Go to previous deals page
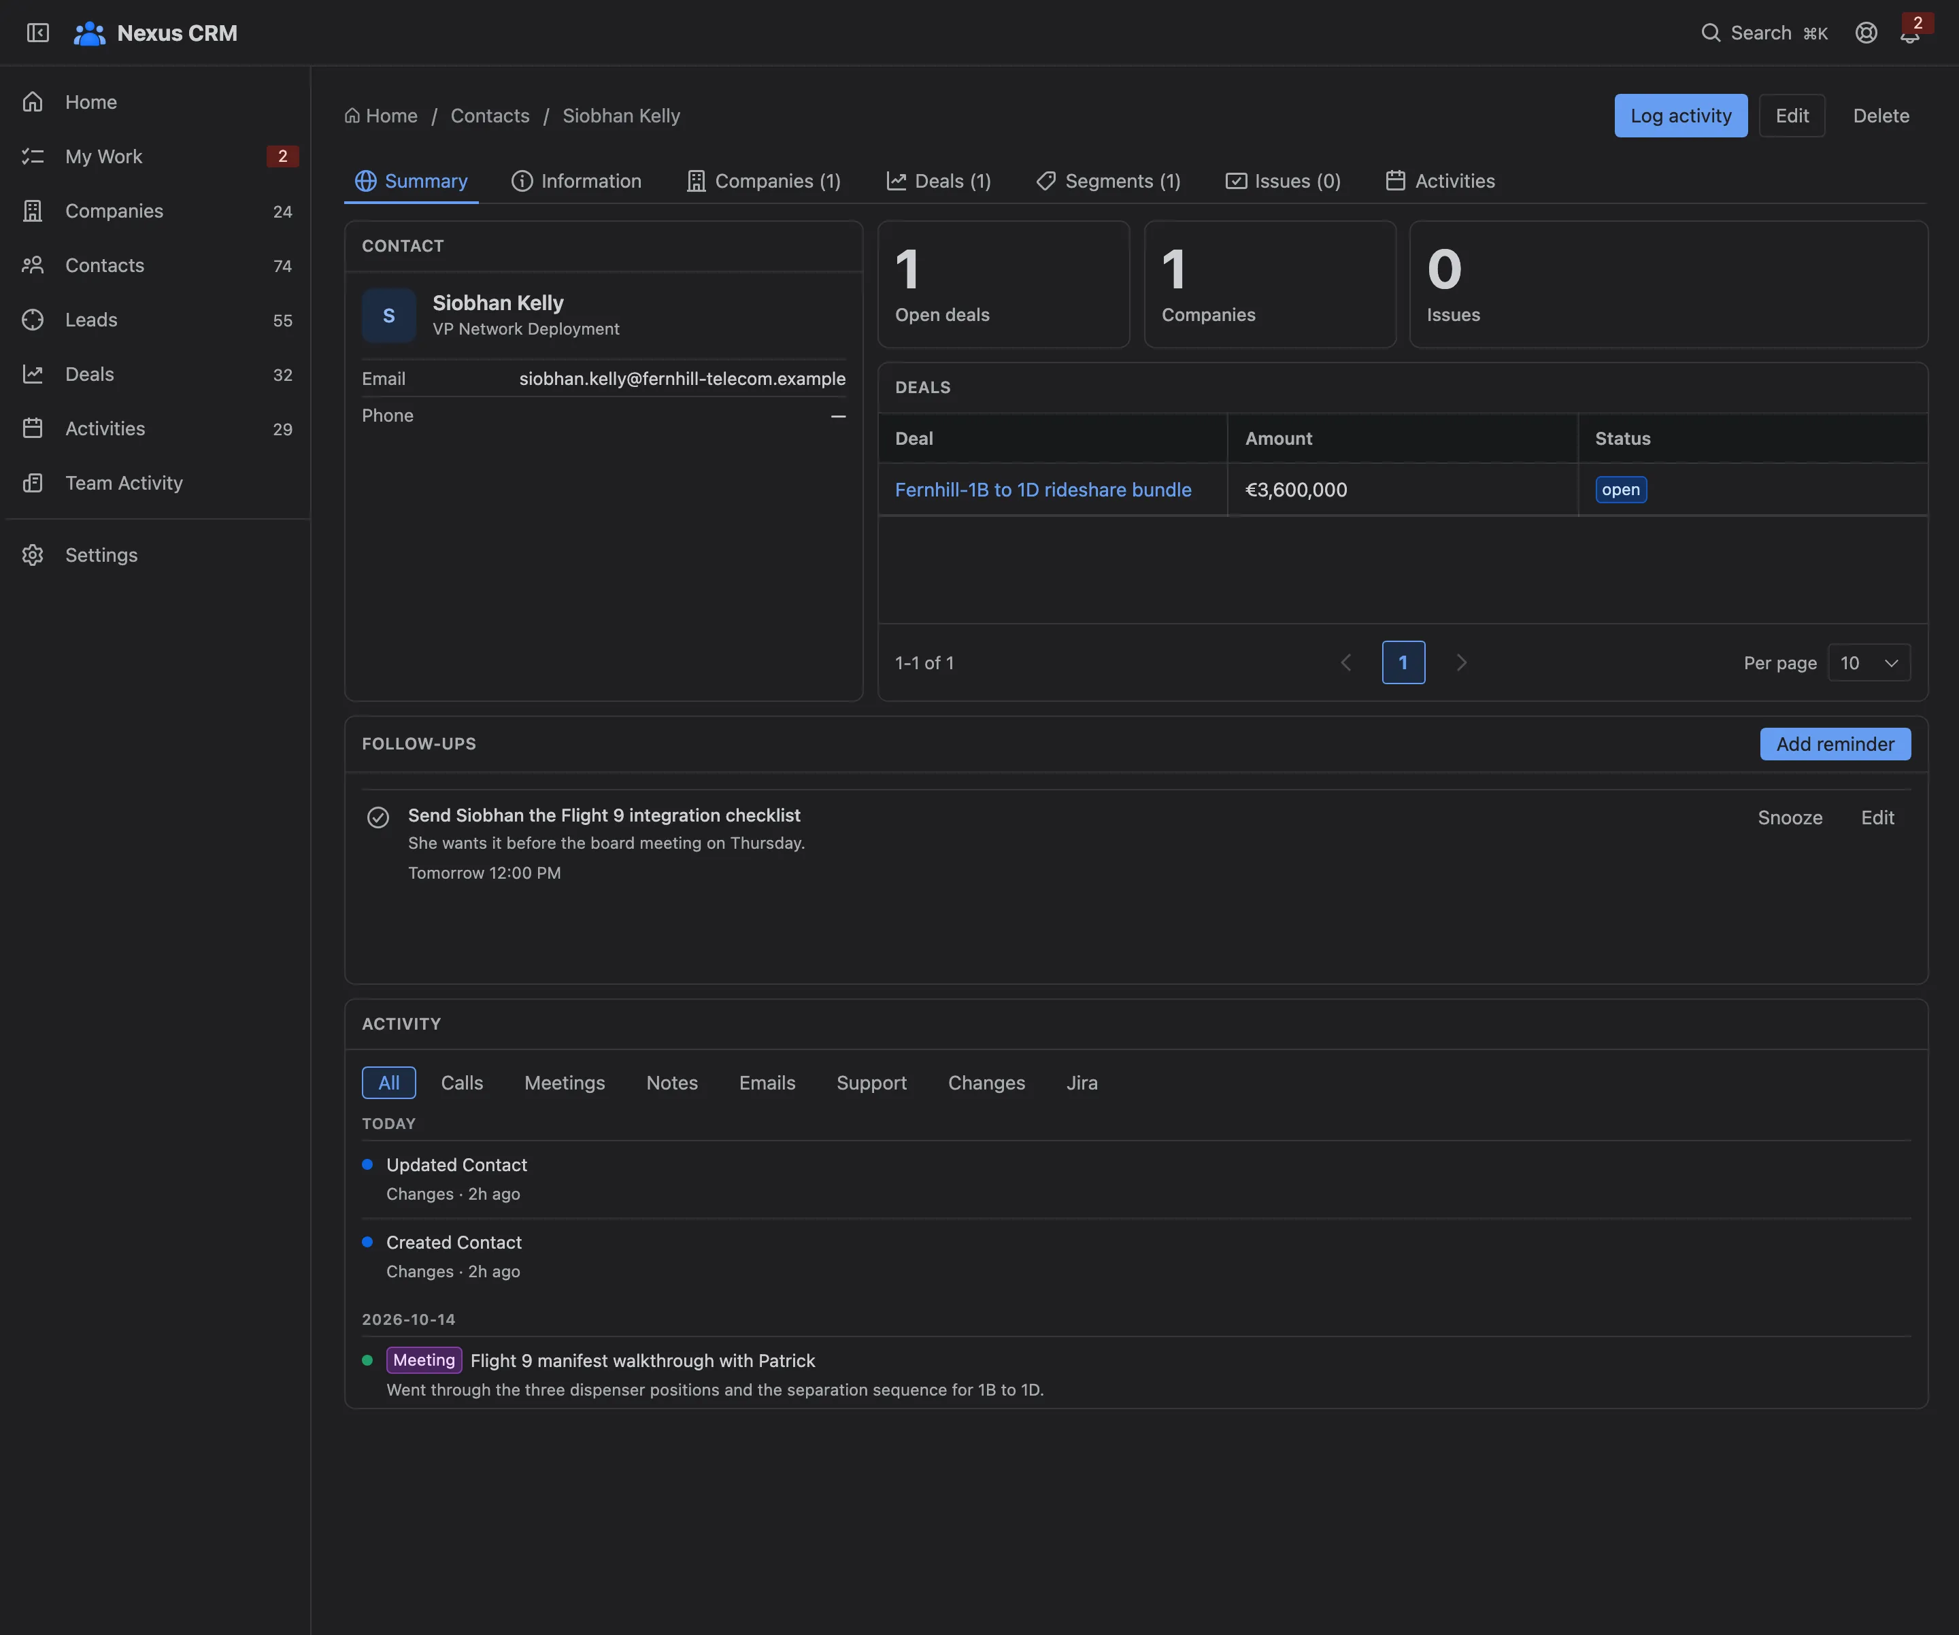The image size is (1959, 1635). (1345, 662)
